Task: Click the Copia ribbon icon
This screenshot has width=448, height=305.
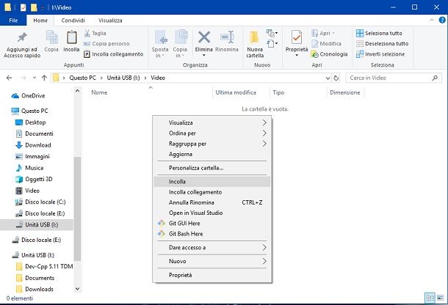Action: (x=51, y=42)
